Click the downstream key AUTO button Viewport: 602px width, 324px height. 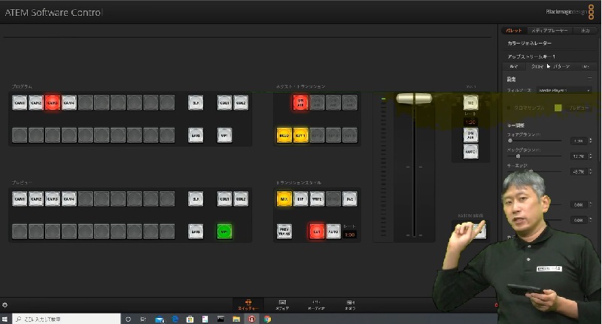(x=471, y=152)
